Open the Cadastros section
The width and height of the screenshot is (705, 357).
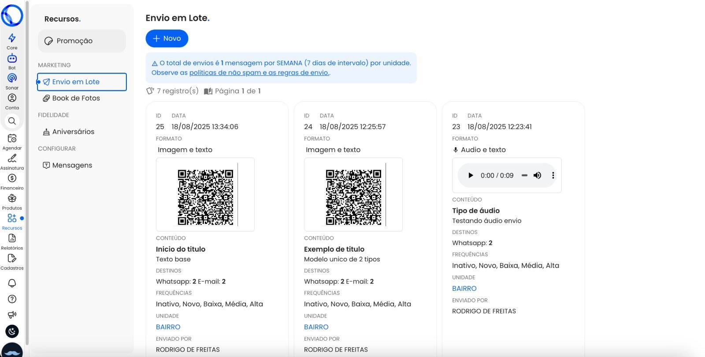12,258
